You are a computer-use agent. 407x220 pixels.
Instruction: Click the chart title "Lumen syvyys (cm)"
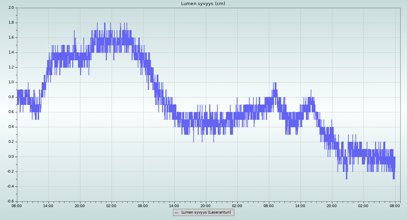click(x=203, y=4)
